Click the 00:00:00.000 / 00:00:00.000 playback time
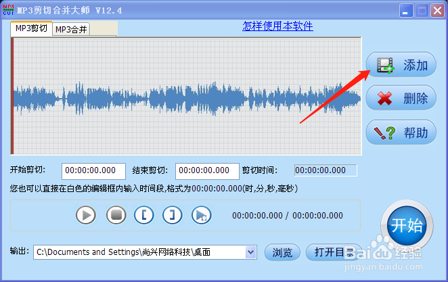The height and width of the screenshot is (282, 448). [288, 216]
